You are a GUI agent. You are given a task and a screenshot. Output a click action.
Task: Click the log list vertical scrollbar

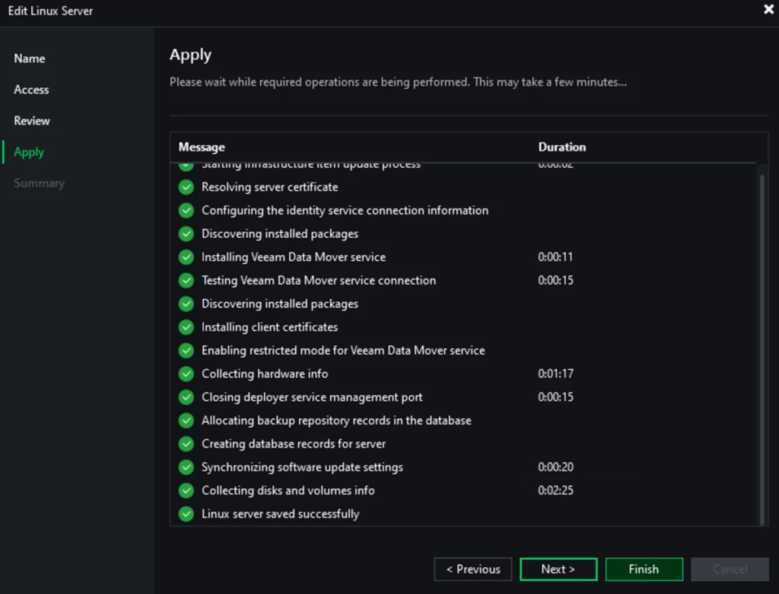pyautogui.click(x=762, y=342)
